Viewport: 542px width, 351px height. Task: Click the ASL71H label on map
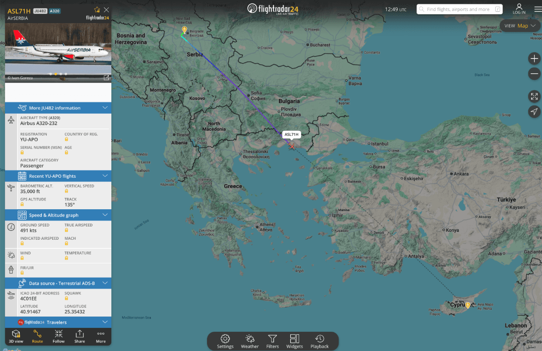click(x=291, y=134)
